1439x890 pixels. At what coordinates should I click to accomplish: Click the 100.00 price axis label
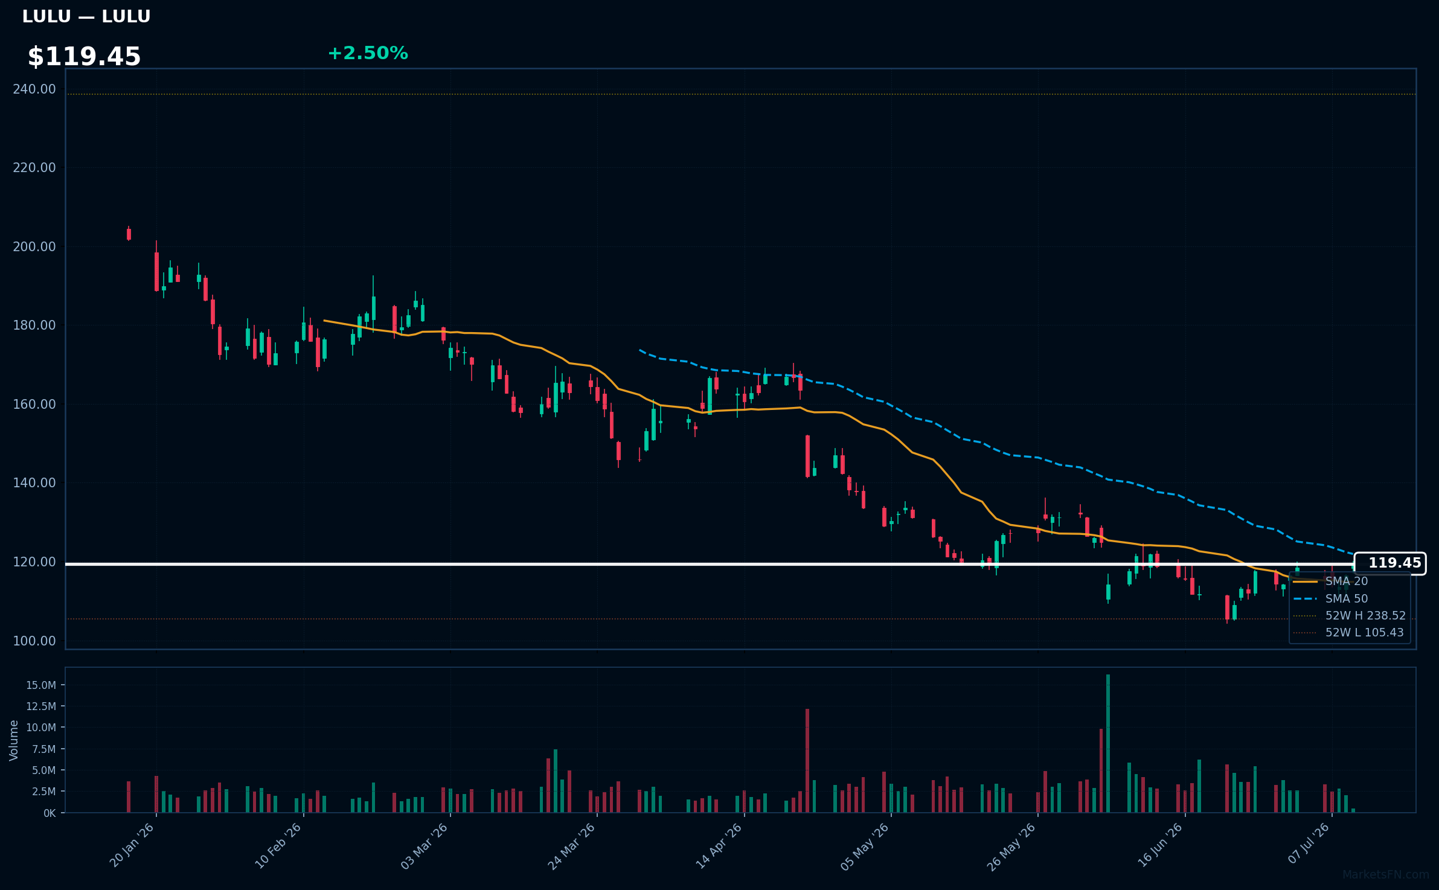[x=34, y=641]
